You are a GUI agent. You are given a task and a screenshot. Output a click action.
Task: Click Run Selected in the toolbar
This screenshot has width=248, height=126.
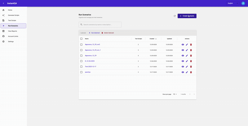click(94, 33)
